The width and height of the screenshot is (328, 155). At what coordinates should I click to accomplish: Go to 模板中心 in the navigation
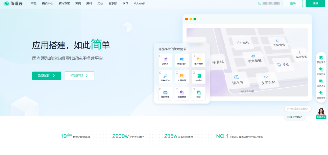pos(47,4)
